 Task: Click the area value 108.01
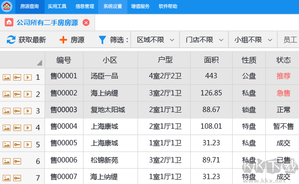click(x=211, y=126)
